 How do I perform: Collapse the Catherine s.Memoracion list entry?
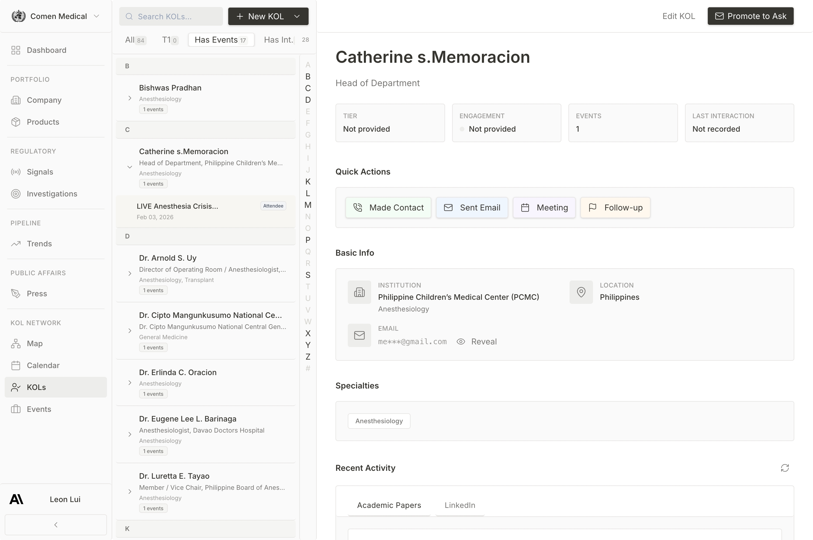click(x=130, y=167)
